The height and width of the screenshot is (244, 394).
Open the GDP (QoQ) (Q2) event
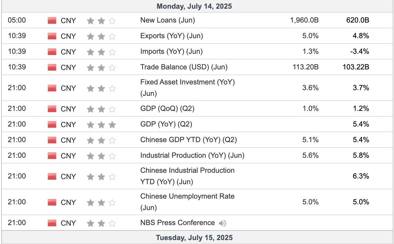[x=168, y=108]
